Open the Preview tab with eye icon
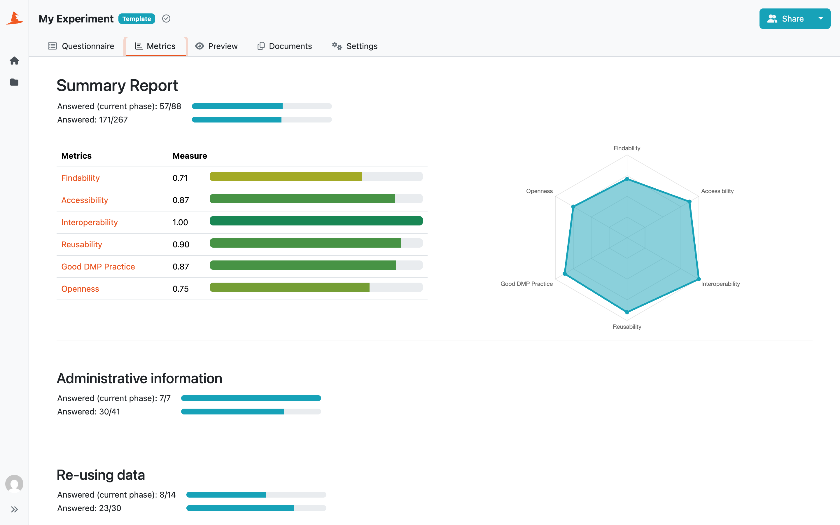This screenshot has height=525, width=840. point(216,46)
